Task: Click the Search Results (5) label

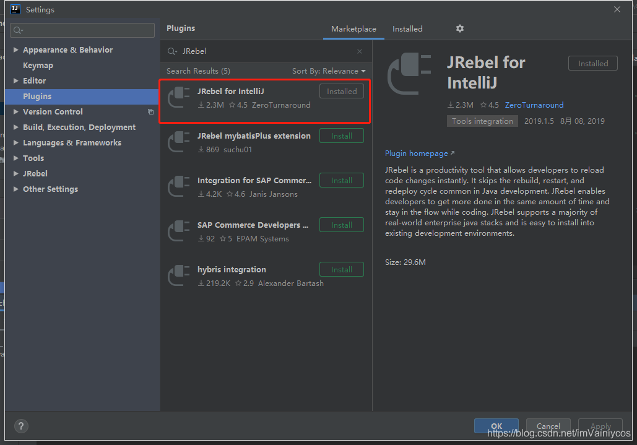Action: (x=198, y=71)
